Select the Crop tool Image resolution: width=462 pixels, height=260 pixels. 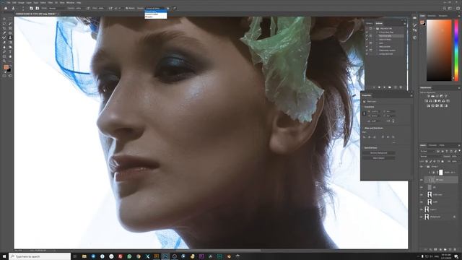pos(4,28)
